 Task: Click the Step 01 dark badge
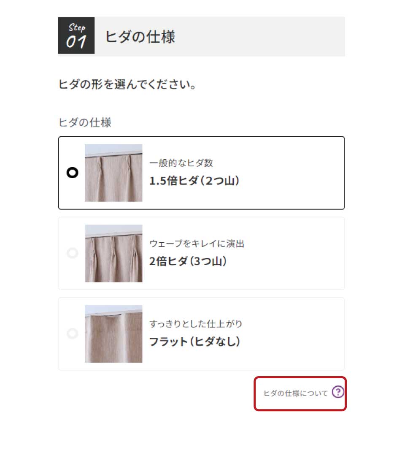tap(76, 35)
